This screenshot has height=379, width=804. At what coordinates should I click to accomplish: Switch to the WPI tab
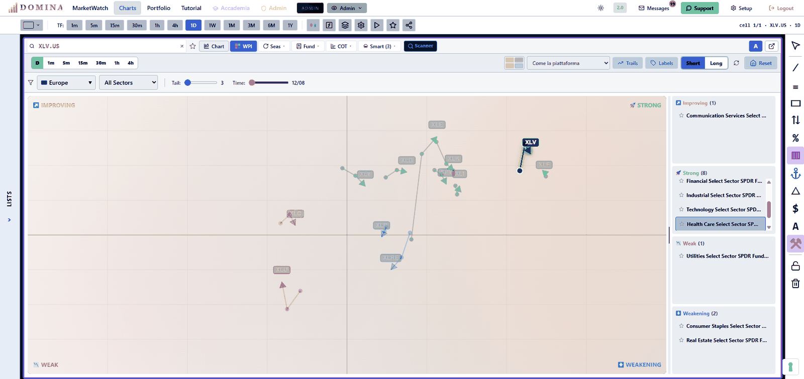pyautogui.click(x=244, y=46)
